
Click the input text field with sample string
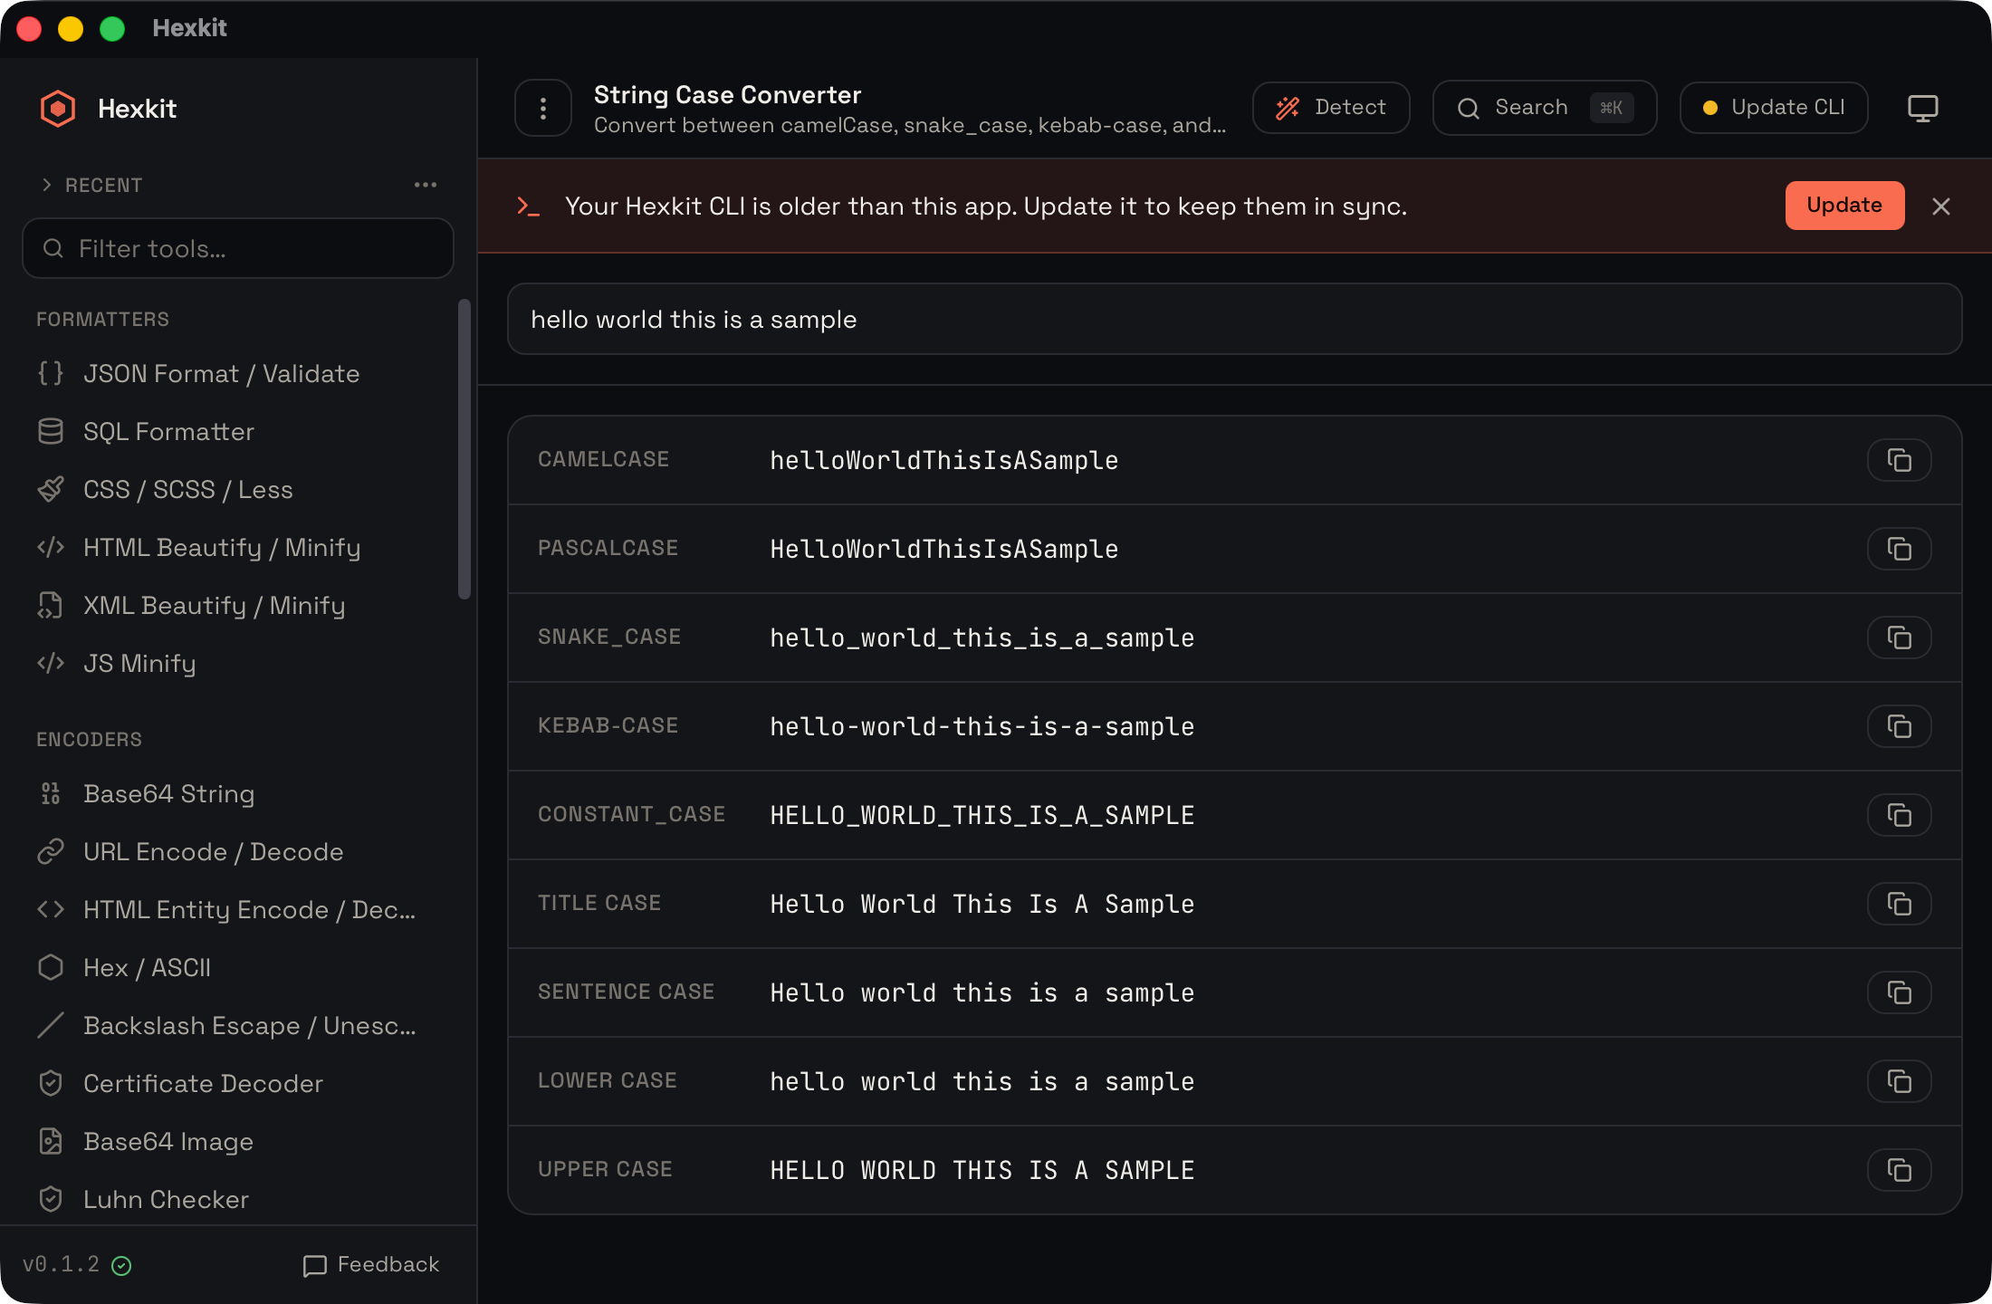[1234, 320]
